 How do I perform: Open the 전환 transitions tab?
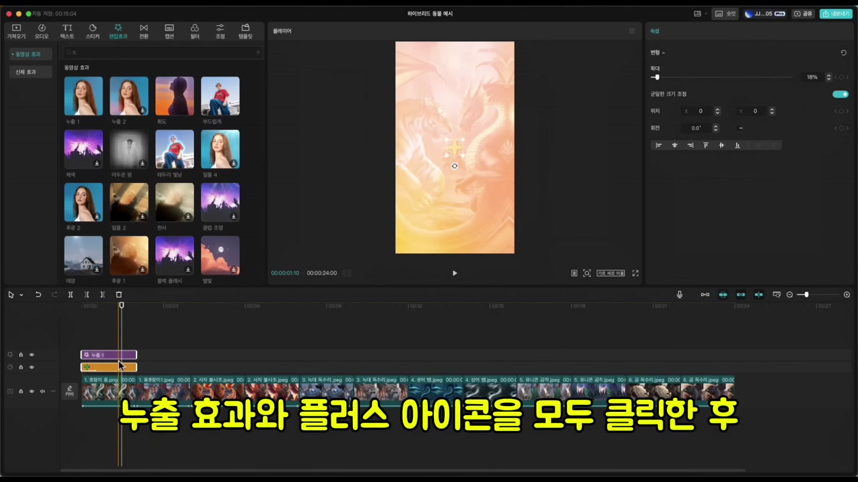point(144,31)
